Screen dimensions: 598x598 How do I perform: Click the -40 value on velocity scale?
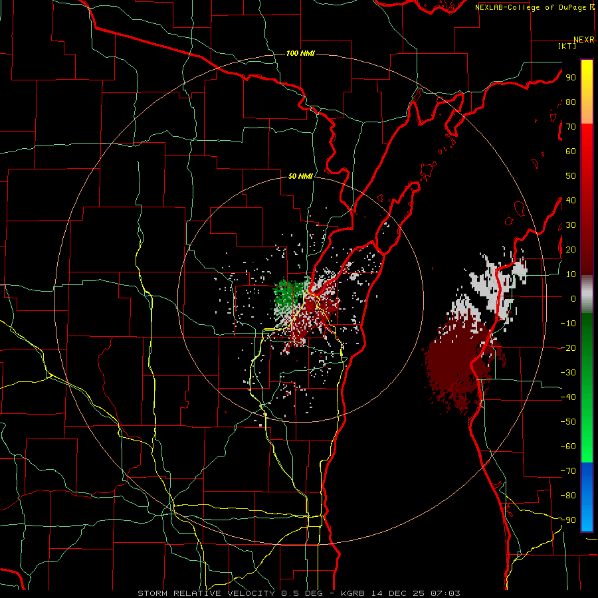(x=568, y=397)
